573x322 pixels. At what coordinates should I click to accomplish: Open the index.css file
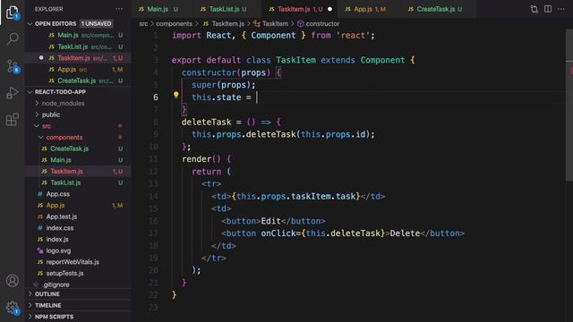click(x=78, y=228)
